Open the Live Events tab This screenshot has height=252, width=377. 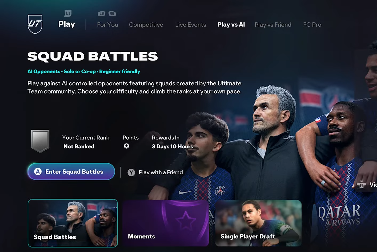pos(191,25)
